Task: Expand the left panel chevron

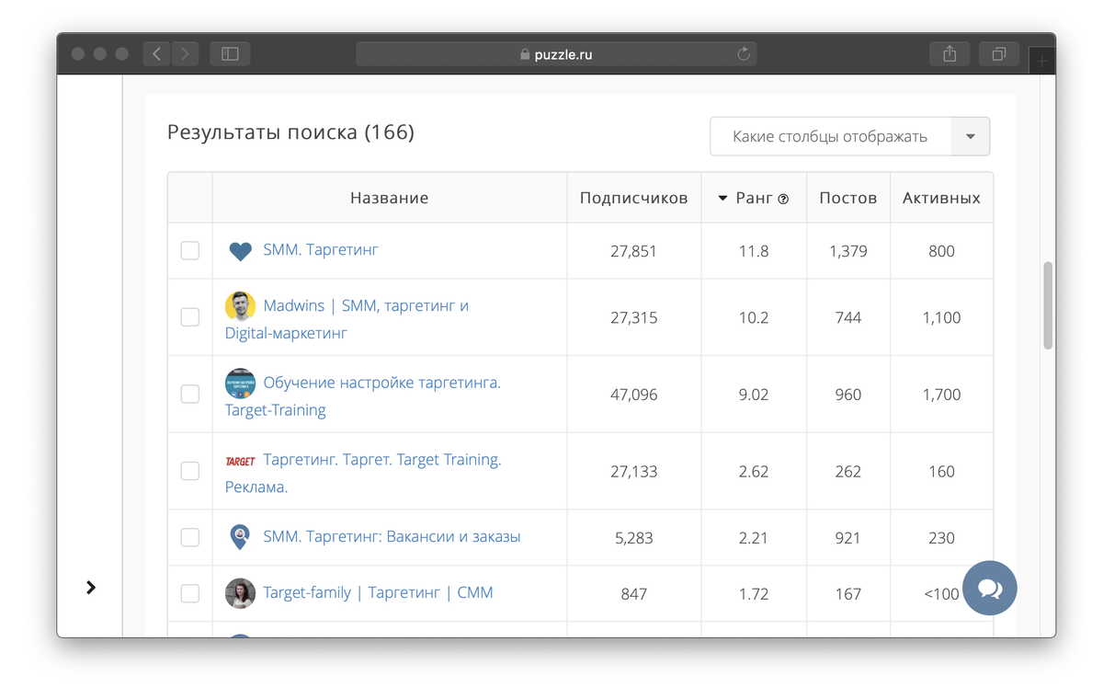Action: pos(91,587)
